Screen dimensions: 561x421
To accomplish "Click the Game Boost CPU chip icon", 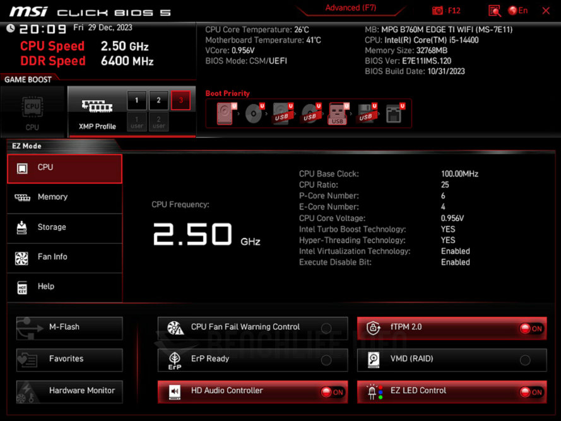I will tap(32, 106).
